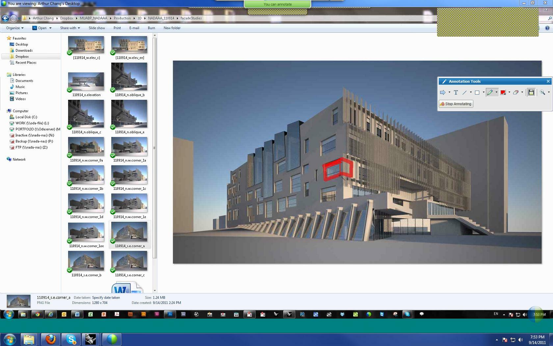553x346 pixels.
Task: Open the eraser dropdown arrow
Action: pyautogui.click(x=522, y=93)
